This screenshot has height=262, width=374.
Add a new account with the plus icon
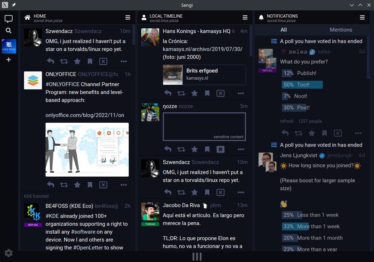[x=9, y=60]
